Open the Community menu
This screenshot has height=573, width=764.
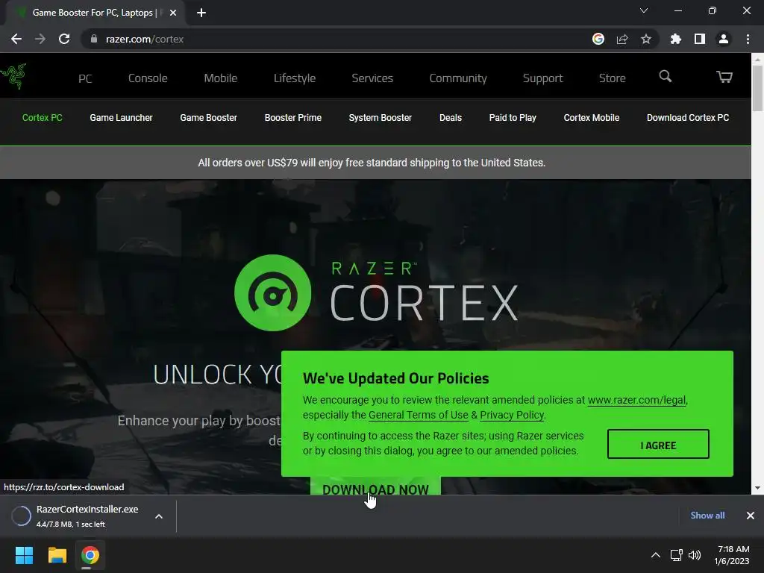[458, 78]
